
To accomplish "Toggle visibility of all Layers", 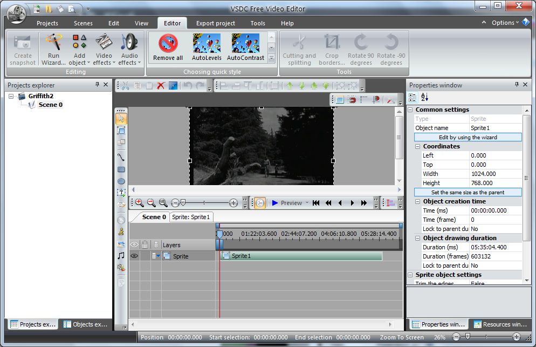I will 134,245.
